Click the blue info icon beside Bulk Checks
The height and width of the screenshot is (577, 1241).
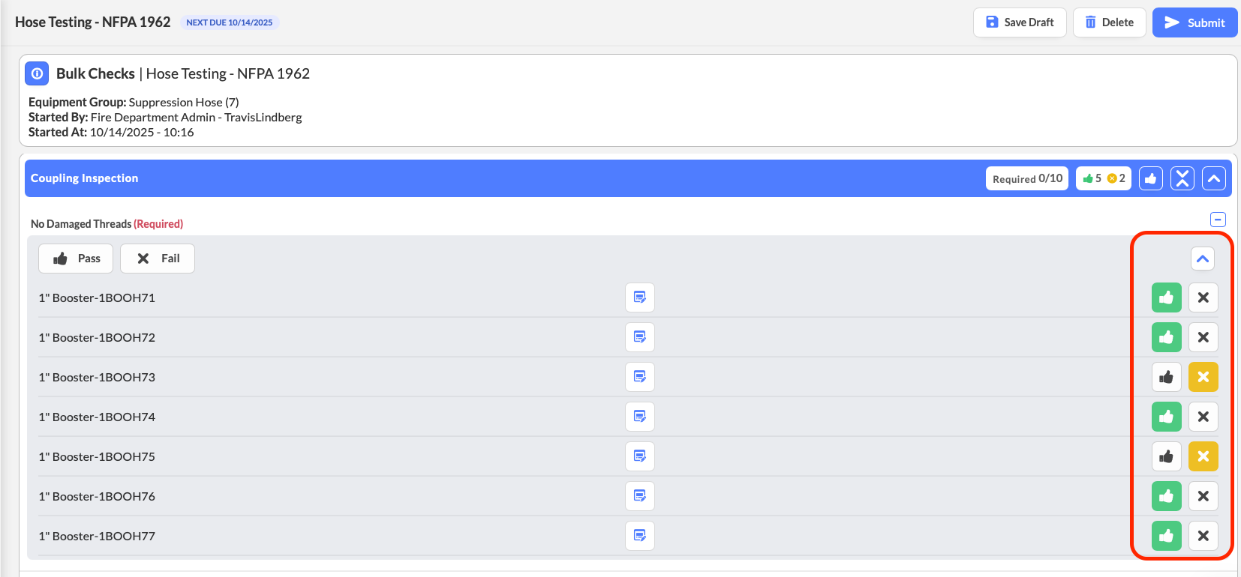tap(37, 73)
